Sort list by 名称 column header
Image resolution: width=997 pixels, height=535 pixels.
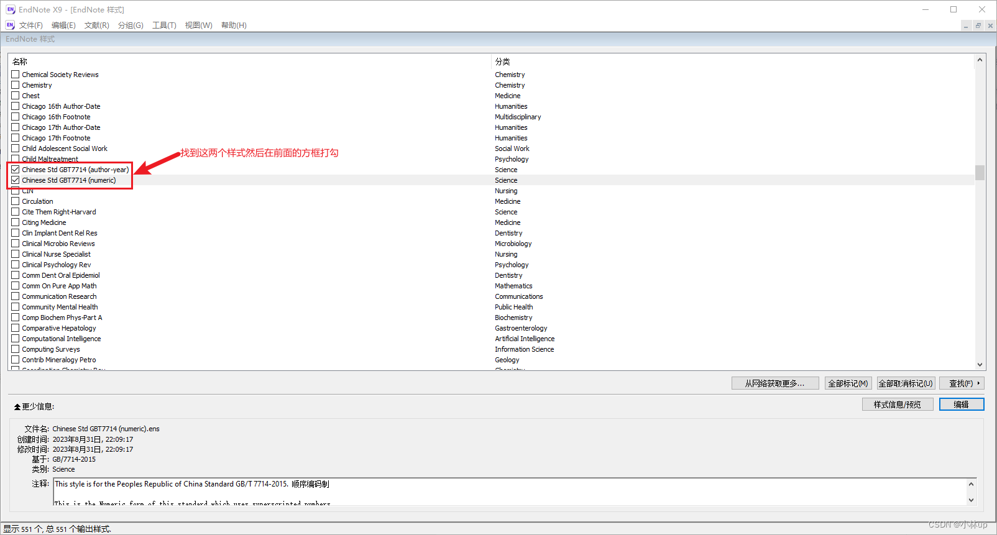[20, 62]
